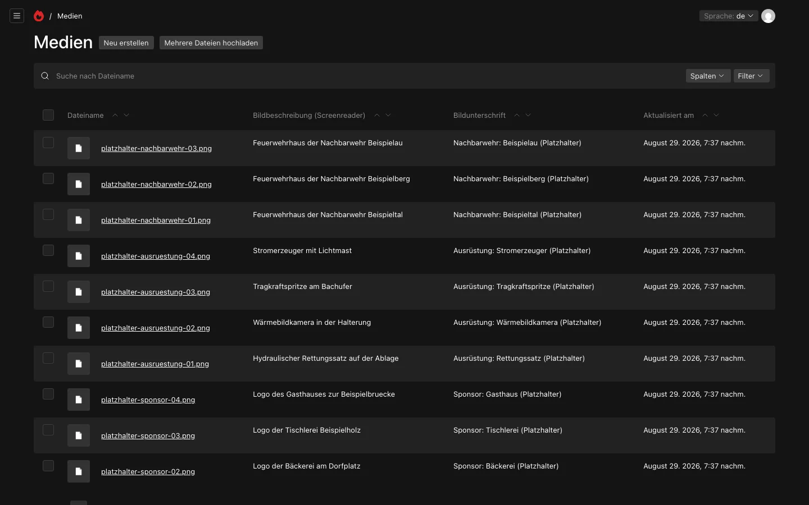The image size is (809, 505).
Task: Sort Aktualisiert am column ascending
Action: [x=705, y=115]
